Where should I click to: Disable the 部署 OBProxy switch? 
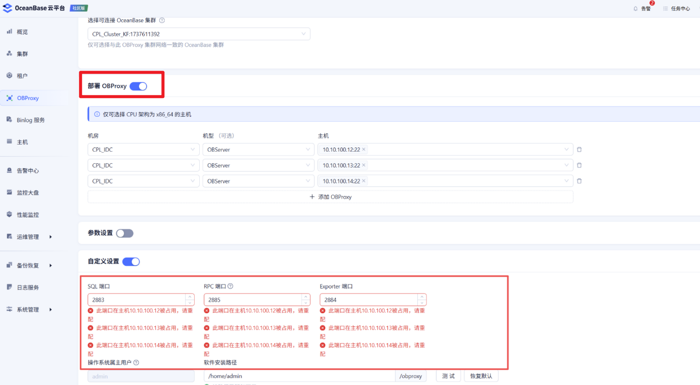coord(138,86)
